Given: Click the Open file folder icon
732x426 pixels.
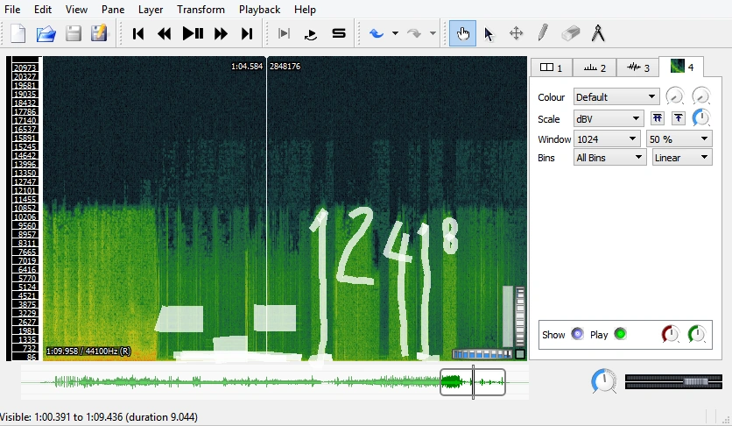Looking at the screenshot, I should point(46,34).
